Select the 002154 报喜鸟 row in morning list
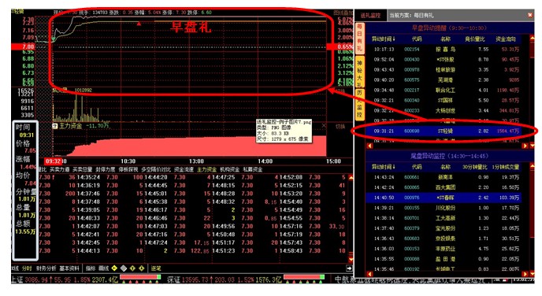This screenshot has width=542, height=296. point(447,50)
